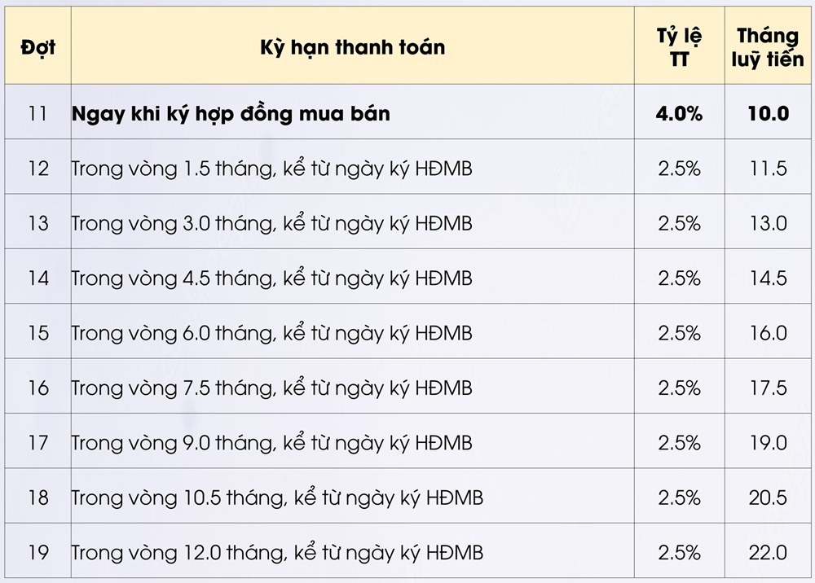Select the "Ngay khi ký hợp đồng mua bán" cell
Image resolution: width=815 pixels, height=583 pixels.
[x=231, y=113]
